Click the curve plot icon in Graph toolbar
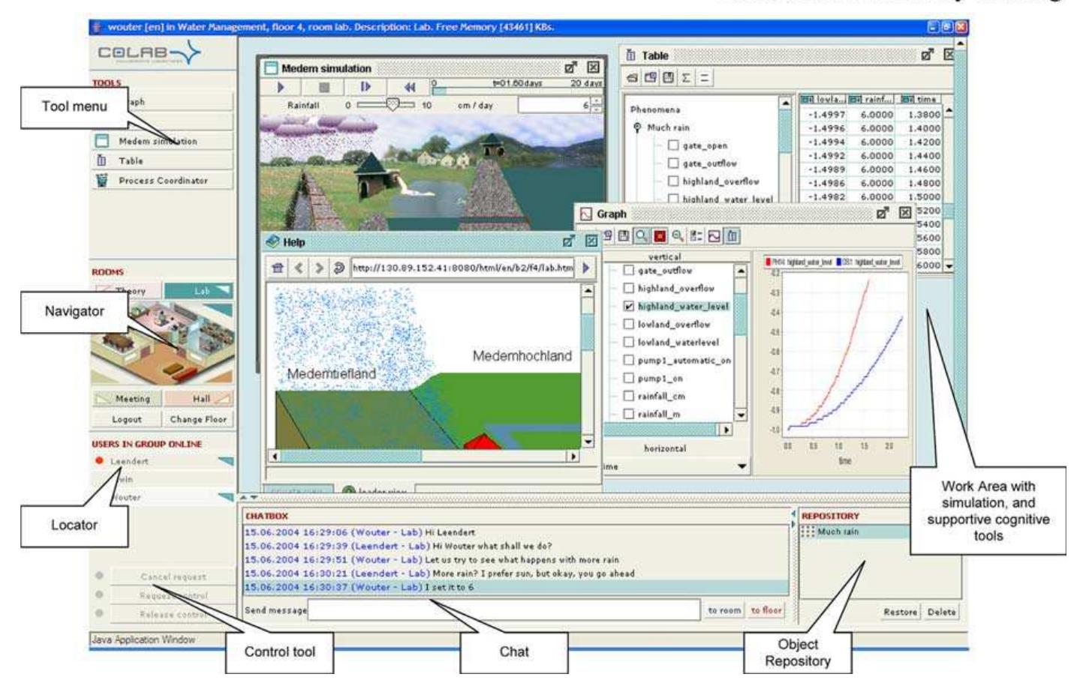This screenshot has width=1086, height=686. tap(714, 236)
